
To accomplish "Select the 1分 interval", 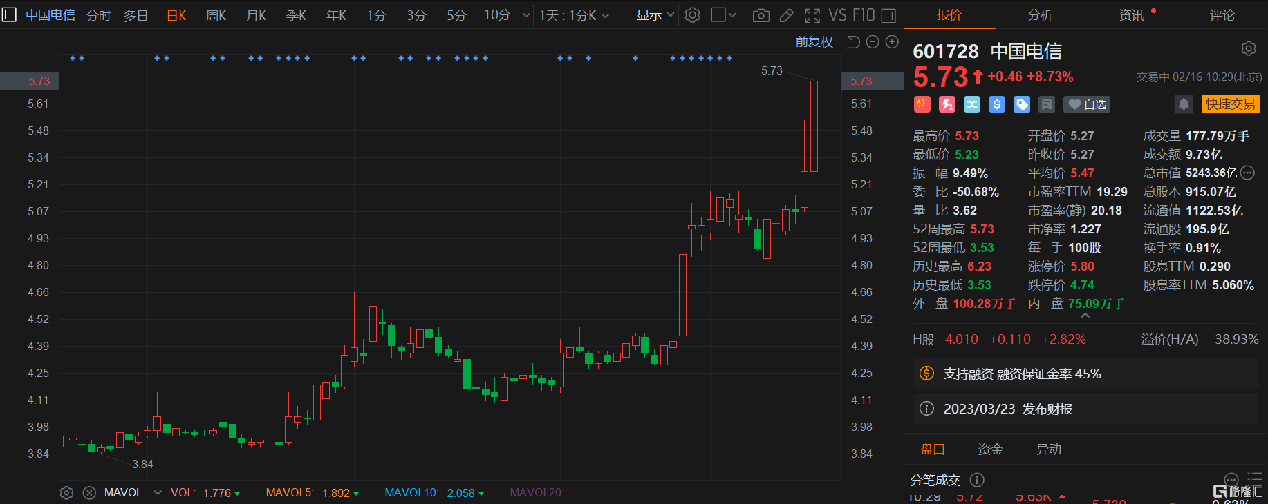I will (376, 15).
